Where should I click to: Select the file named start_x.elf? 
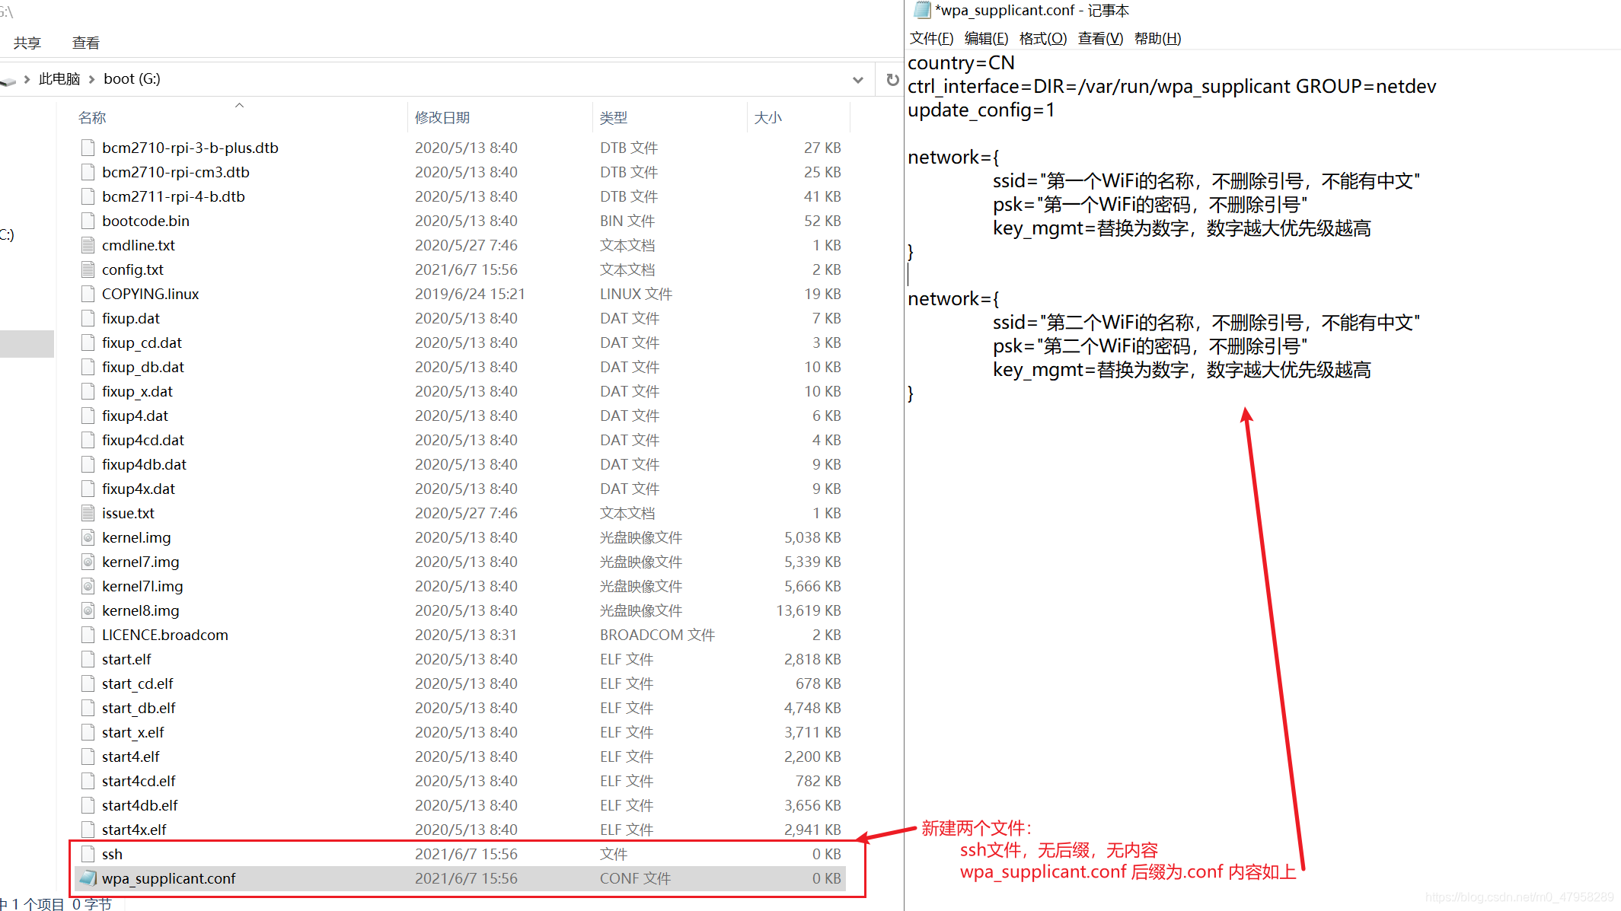[x=133, y=732]
